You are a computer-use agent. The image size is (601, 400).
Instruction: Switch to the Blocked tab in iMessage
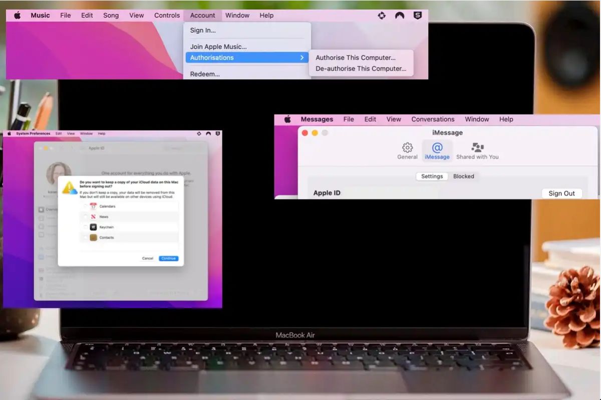(x=464, y=176)
